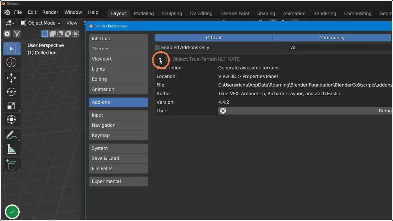Select the Add-ons preferences section
This screenshot has width=393, height=221.
(x=118, y=102)
